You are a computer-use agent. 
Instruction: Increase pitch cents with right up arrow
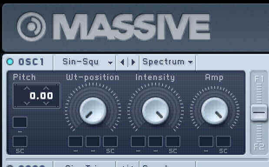click(46, 88)
